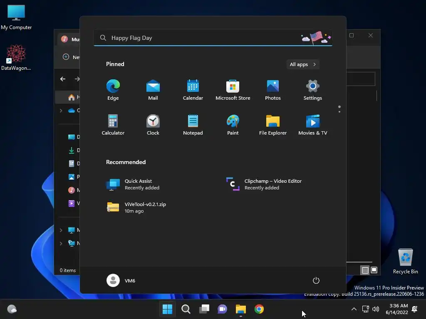Switch Explorer to large icons view
Viewport: 426px width, 319px height.
click(374, 270)
